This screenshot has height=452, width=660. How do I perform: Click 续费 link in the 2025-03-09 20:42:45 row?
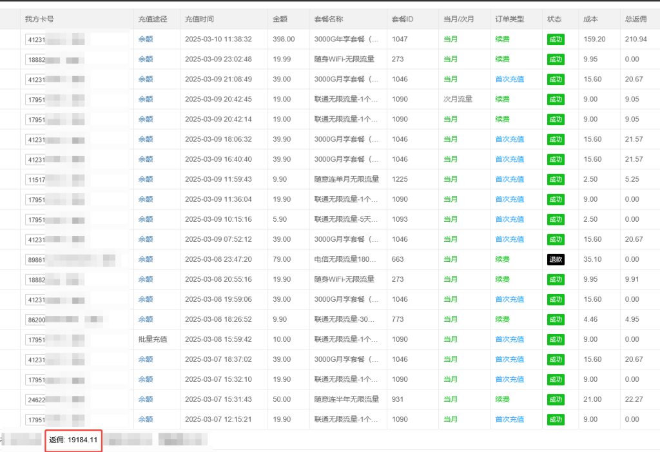tap(503, 99)
